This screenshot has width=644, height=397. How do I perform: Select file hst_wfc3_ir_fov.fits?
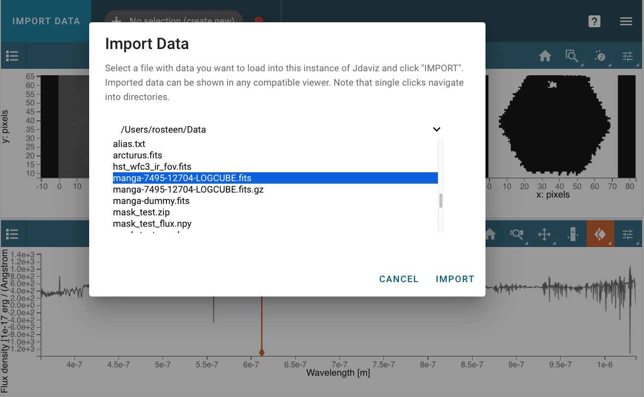(275, 167)
